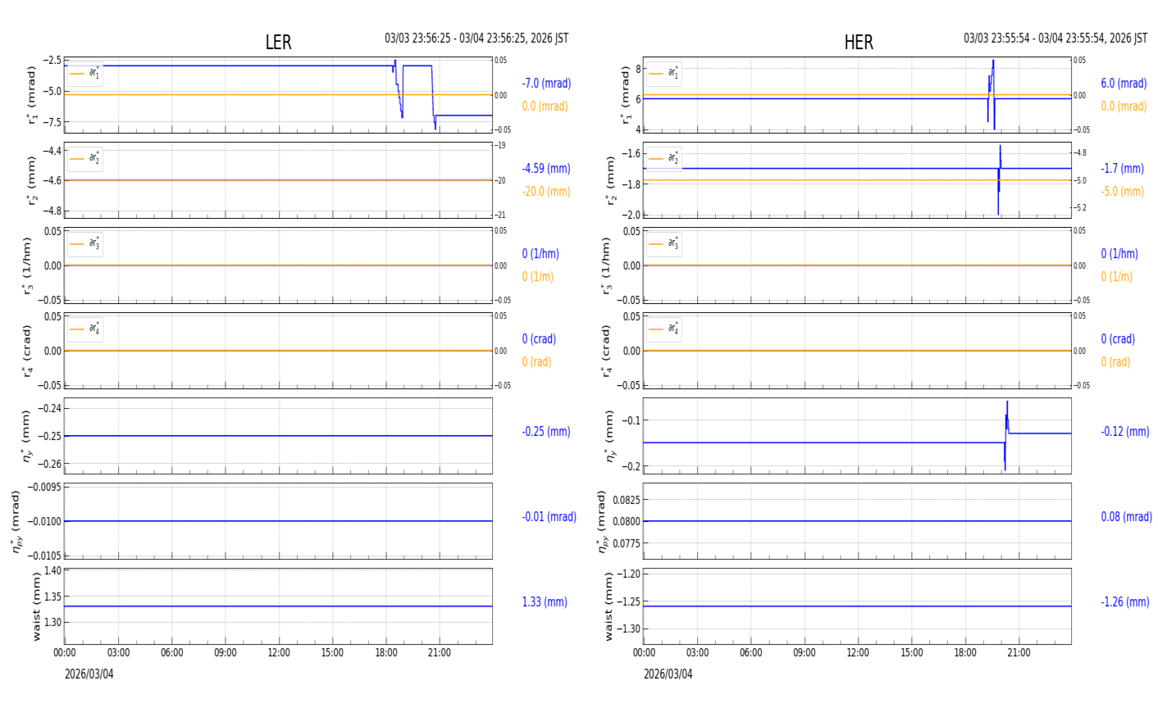Click the ∂r2* legend in the HER plot
This screenshot has width=1158, height=708.
(x=663, y=158)
